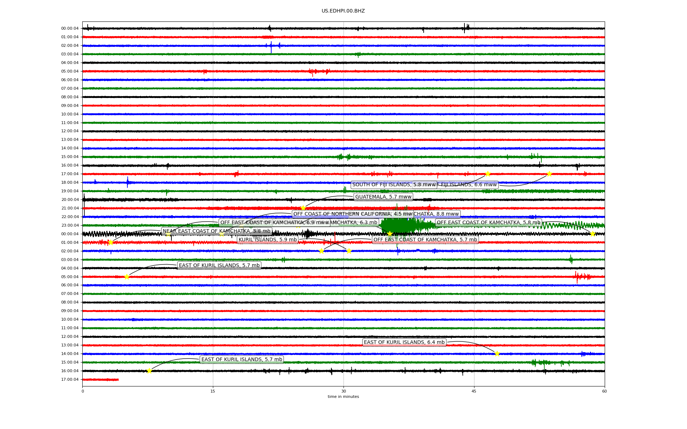This screenshot has width=687, height=429.
Task: Click the 19:00:04 row time label
Action: point(70,191)
